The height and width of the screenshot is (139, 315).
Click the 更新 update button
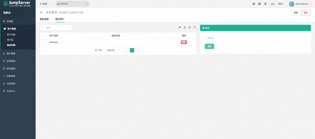coord(296,13)
